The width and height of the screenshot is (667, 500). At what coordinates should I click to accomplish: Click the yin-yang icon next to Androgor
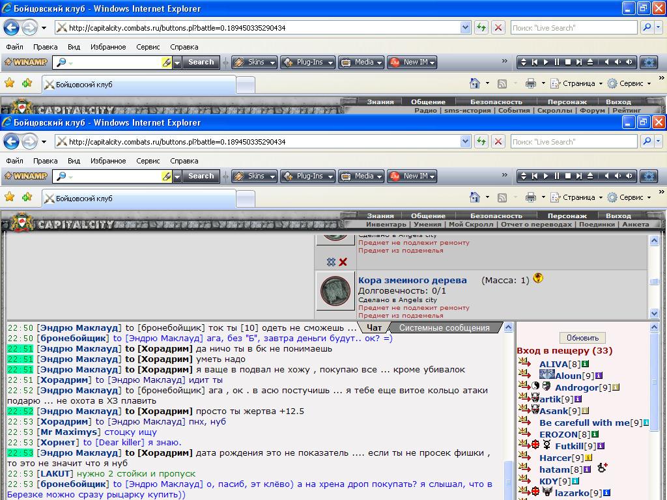[535, 387]
